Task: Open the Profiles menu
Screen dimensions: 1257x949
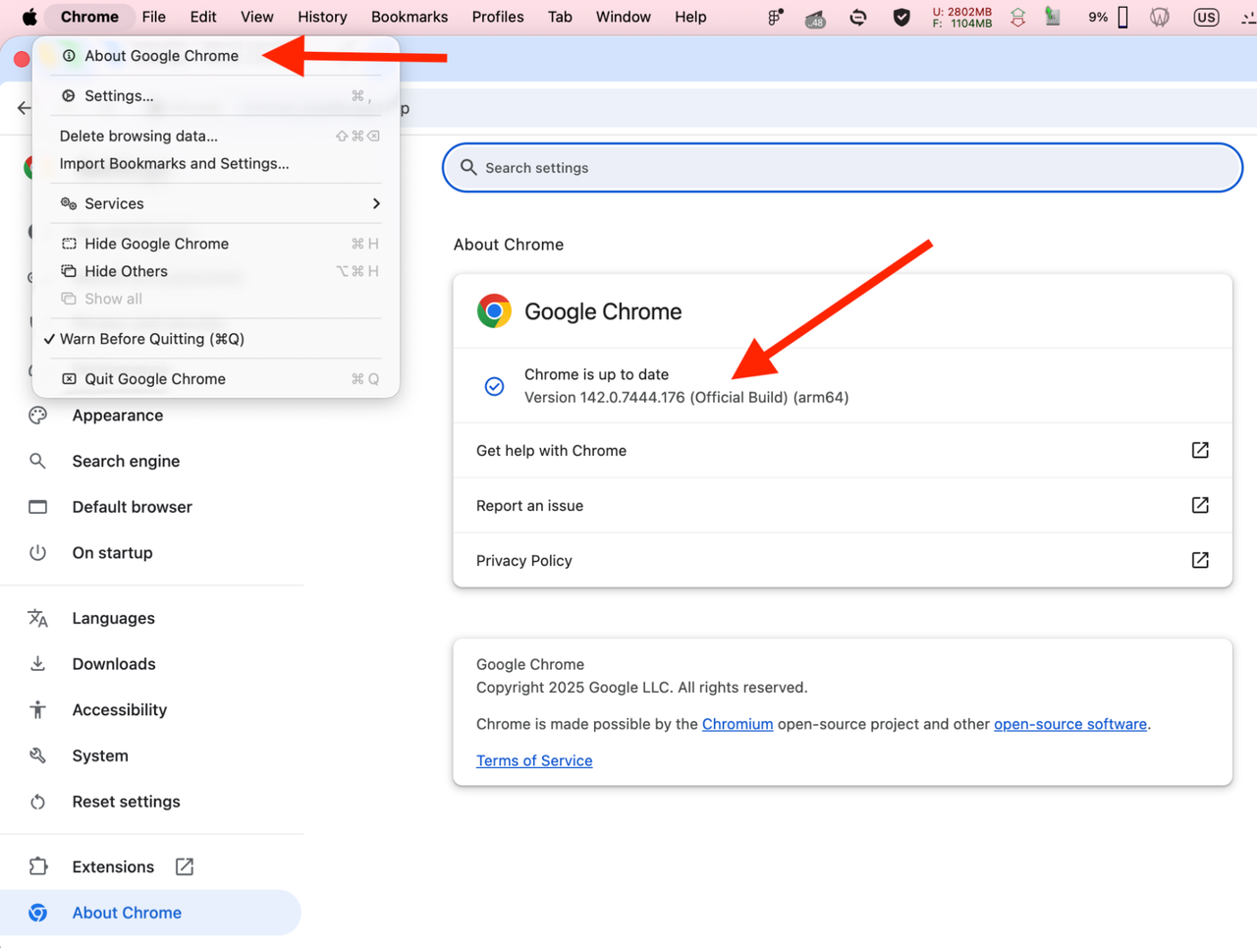Action: tap(498, 17)
